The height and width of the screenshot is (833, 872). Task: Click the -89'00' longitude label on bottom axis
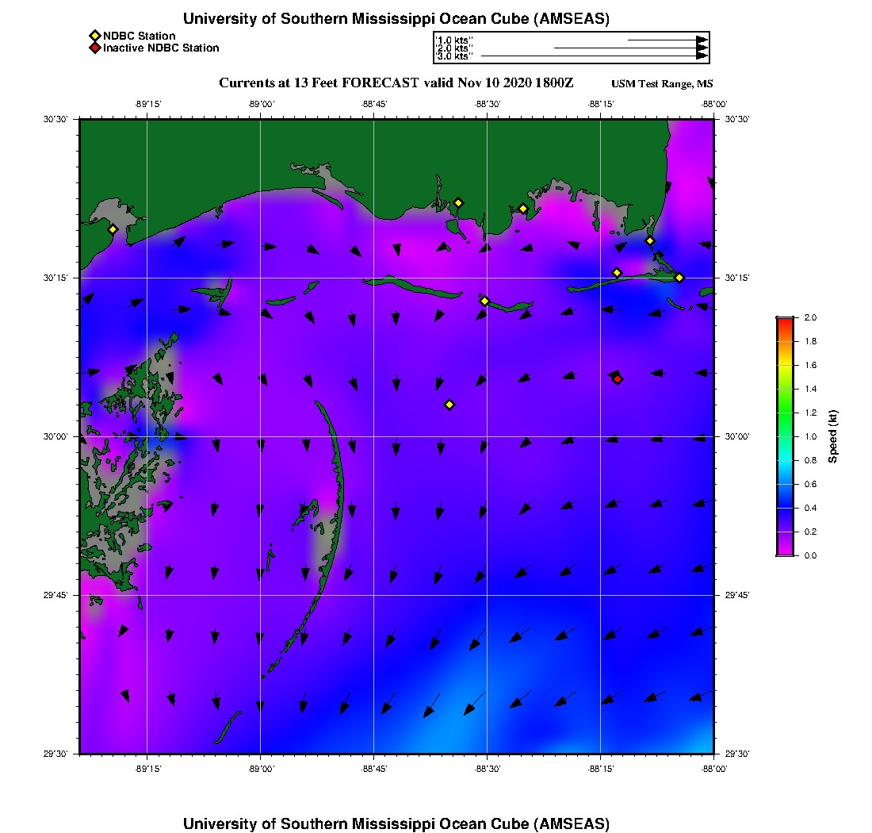click(x=261, y=769)
